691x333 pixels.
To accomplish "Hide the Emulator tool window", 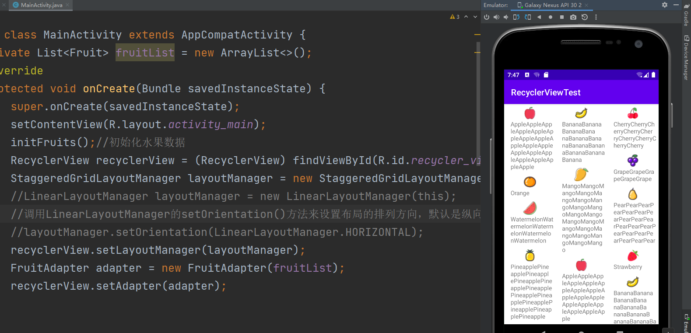I will coord(676,5).
